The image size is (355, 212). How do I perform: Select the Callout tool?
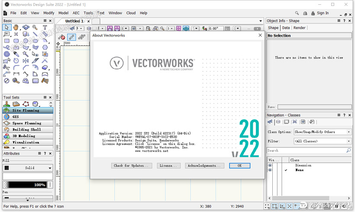pyautogui.click(x=6, y=34)
